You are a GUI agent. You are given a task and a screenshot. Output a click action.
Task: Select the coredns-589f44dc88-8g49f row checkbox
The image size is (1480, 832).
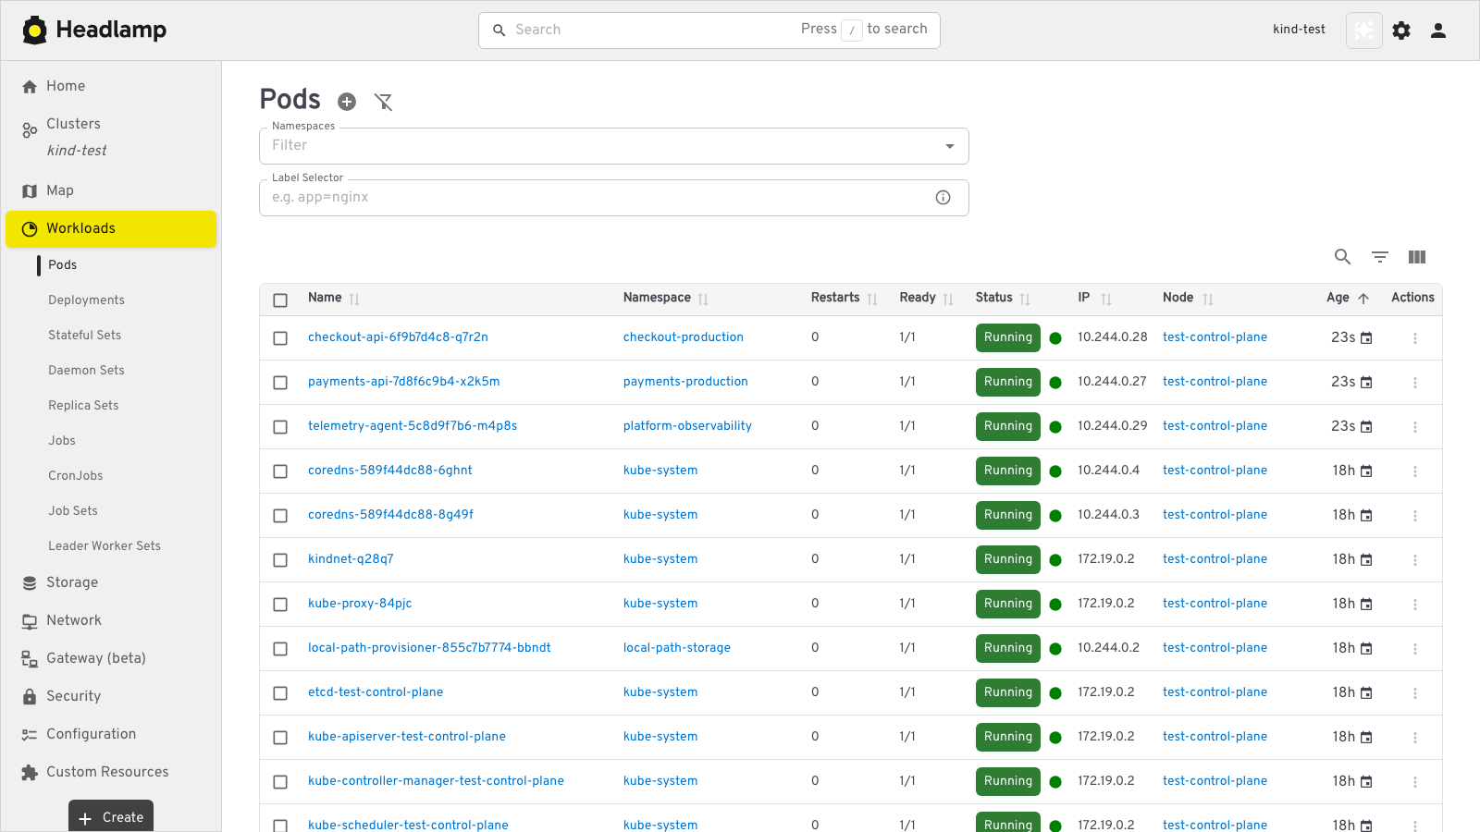click(280, 516)
